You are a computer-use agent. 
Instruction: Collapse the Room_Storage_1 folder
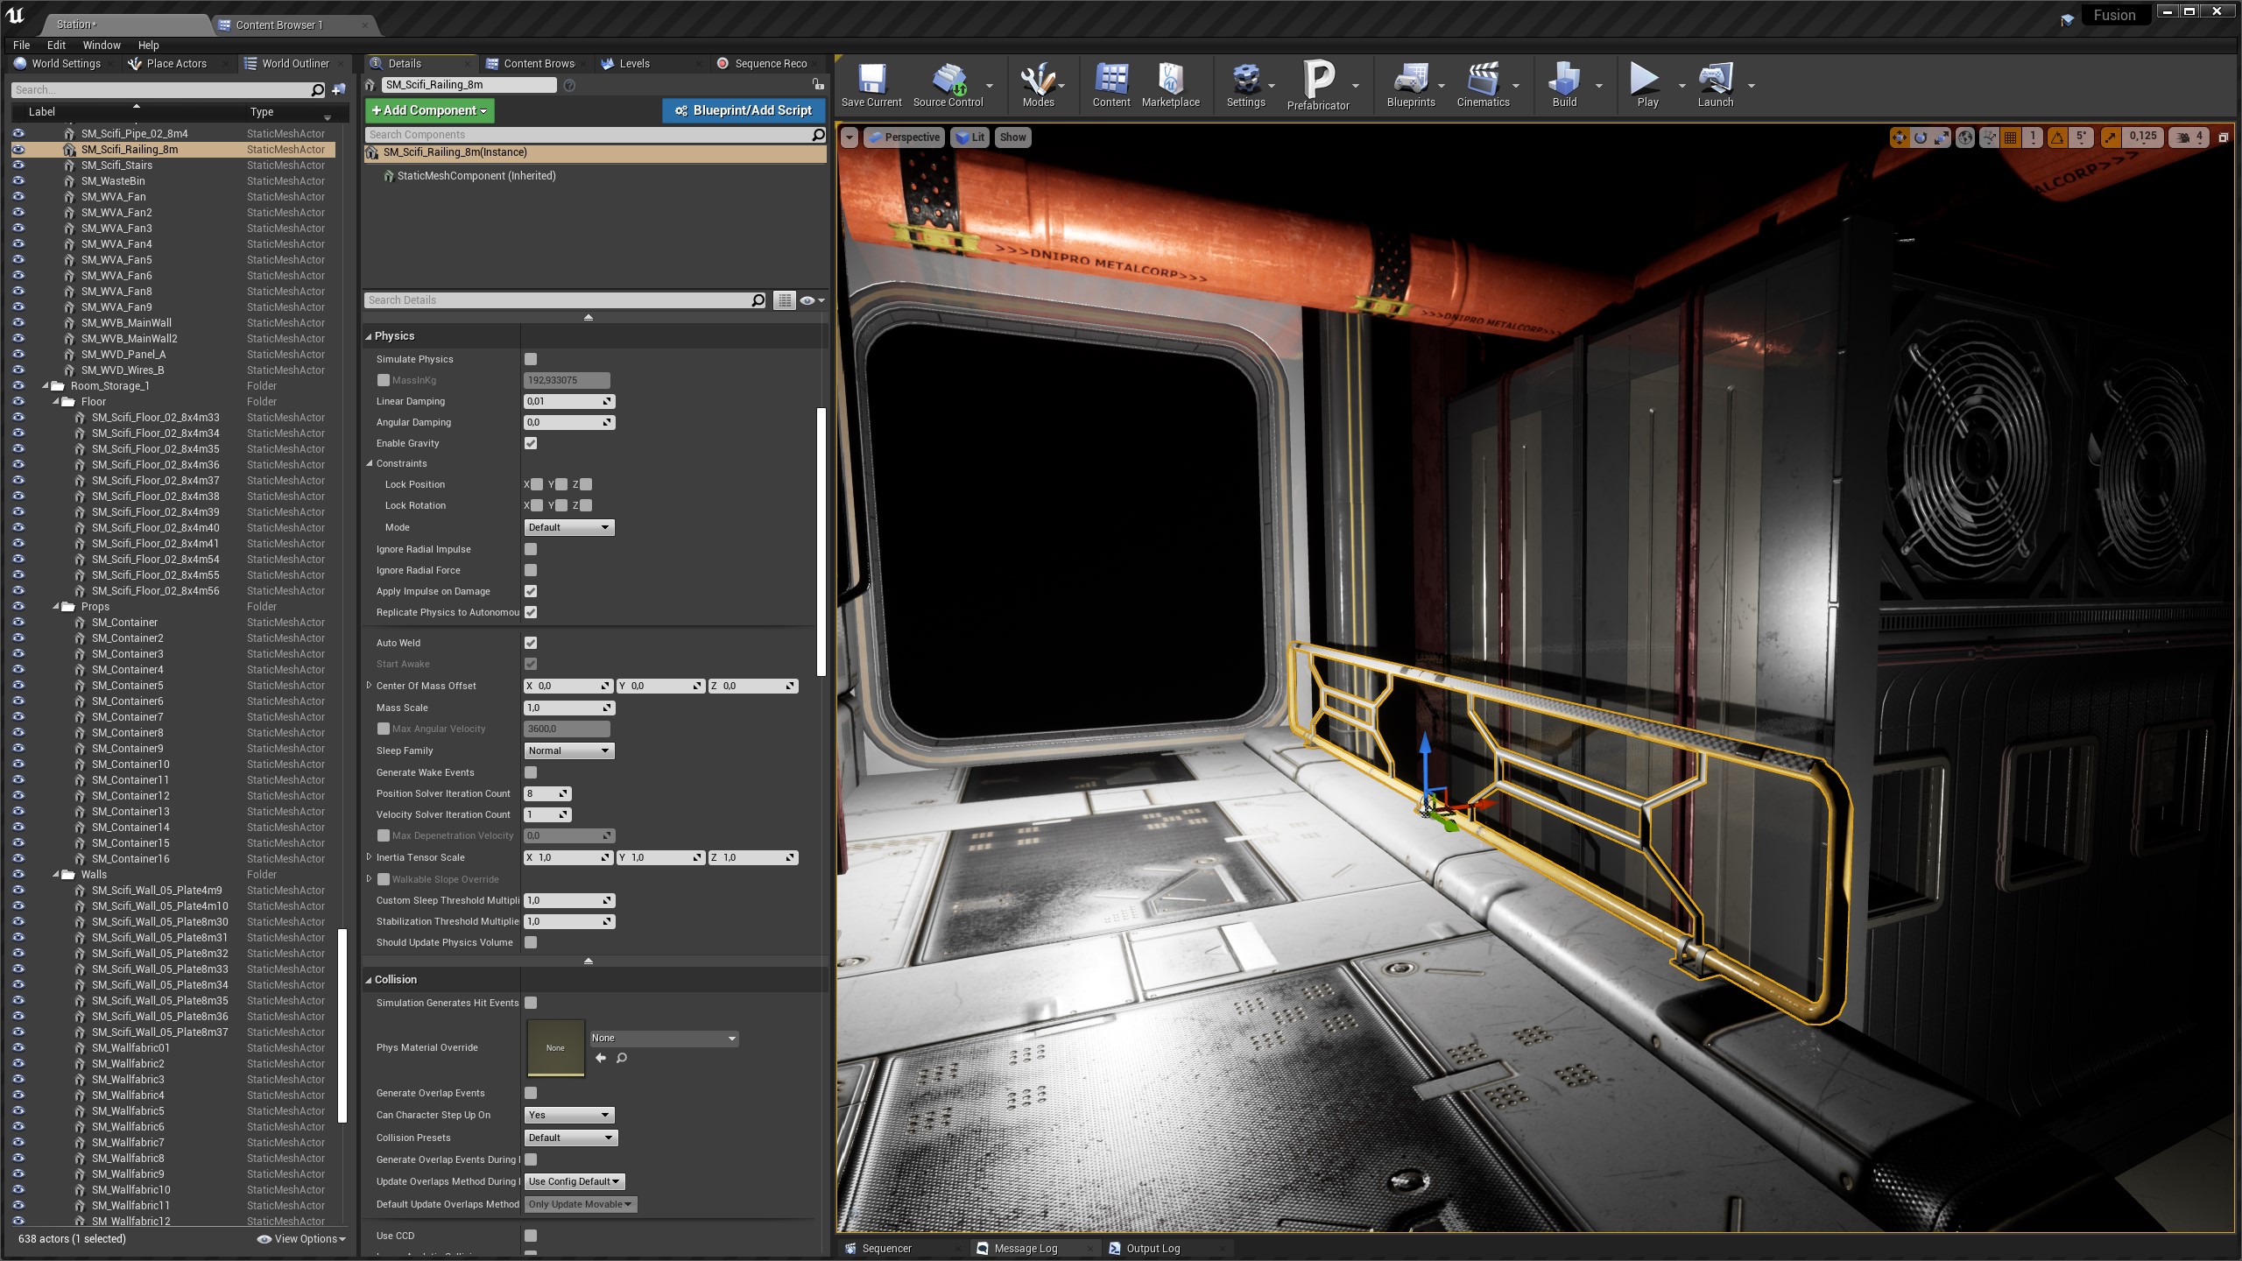tap(46, 385)
